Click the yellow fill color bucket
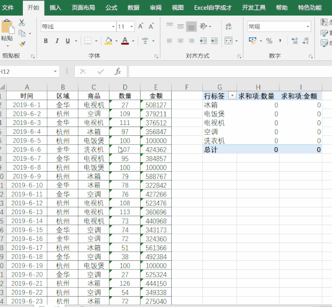Screen dimensions: 332x307 point(108,41)
